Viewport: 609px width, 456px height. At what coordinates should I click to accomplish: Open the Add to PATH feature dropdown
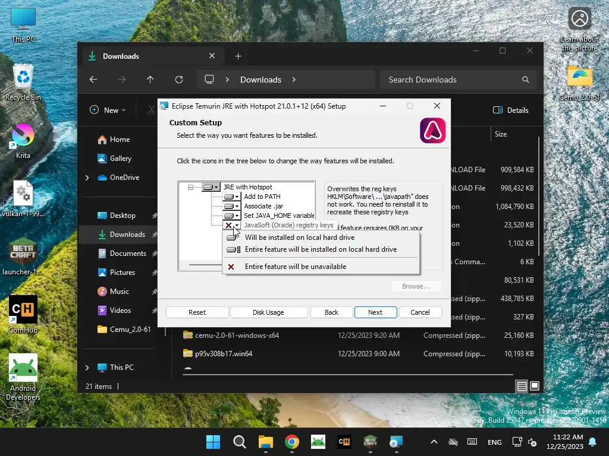[x=231, y=197]
